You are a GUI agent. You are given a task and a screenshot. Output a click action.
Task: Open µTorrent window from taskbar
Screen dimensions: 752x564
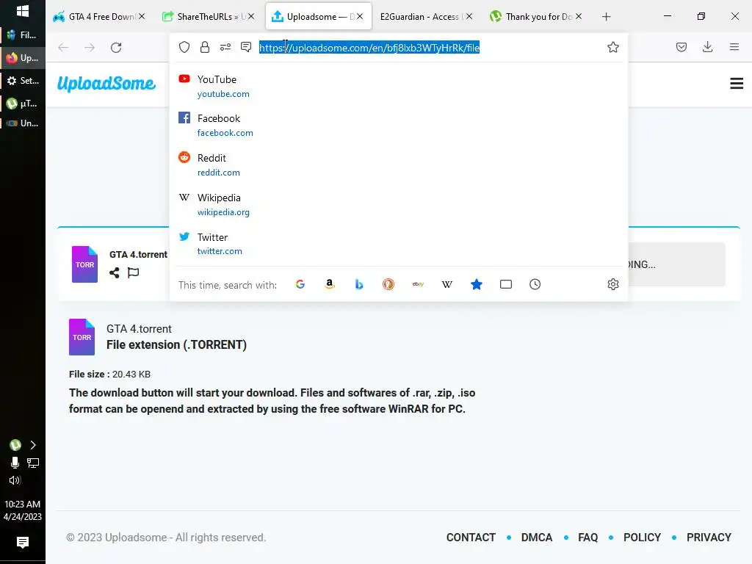[23, 103]
